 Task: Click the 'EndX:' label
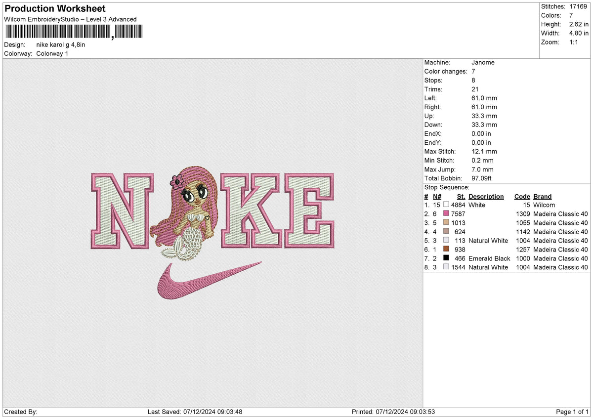[x=433, y=133]
